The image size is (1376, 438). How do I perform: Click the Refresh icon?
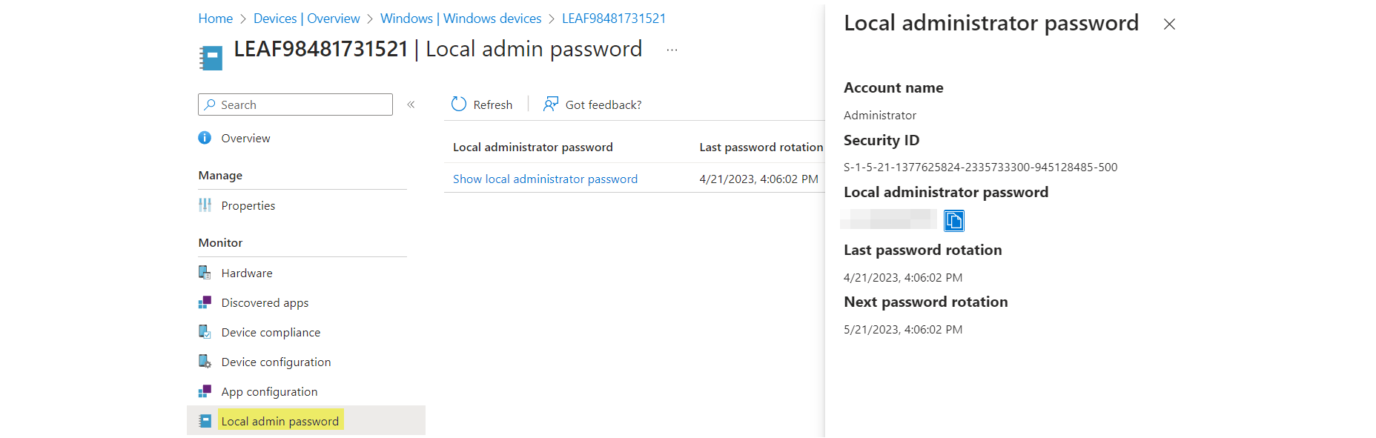click(x=459, y=104)
